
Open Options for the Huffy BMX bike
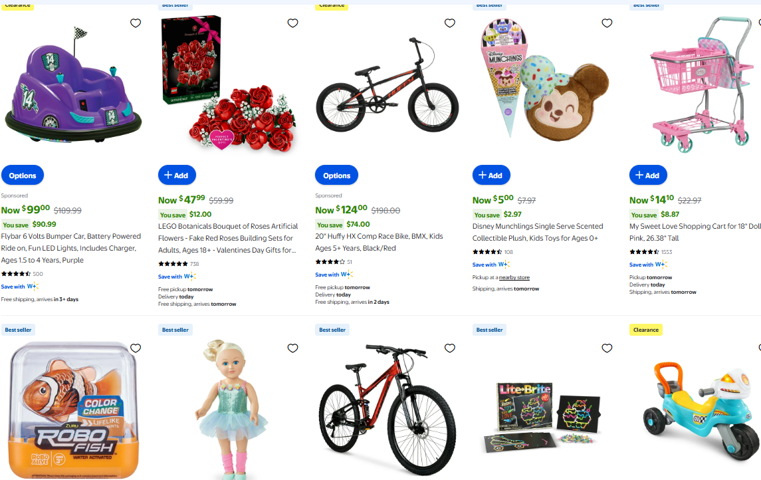point(337,176)
